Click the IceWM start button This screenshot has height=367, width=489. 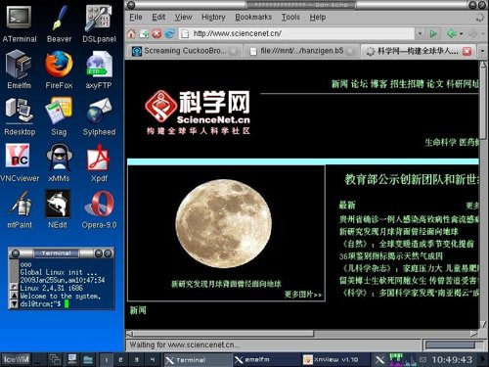(16, 360)
